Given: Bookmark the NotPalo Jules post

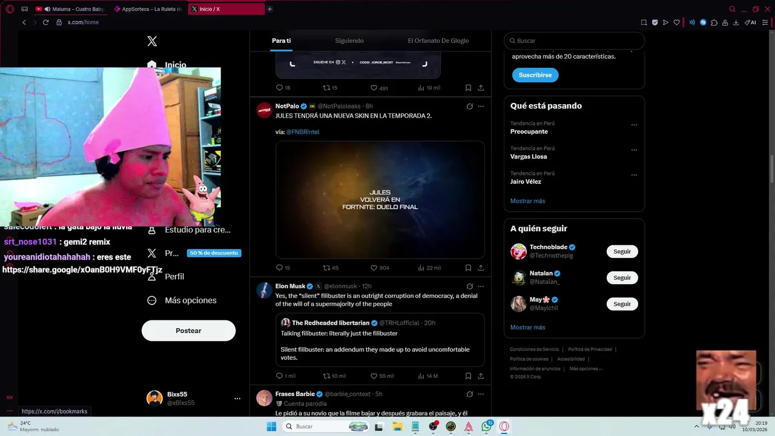Looking at the screenshot, I should [468, 268].
